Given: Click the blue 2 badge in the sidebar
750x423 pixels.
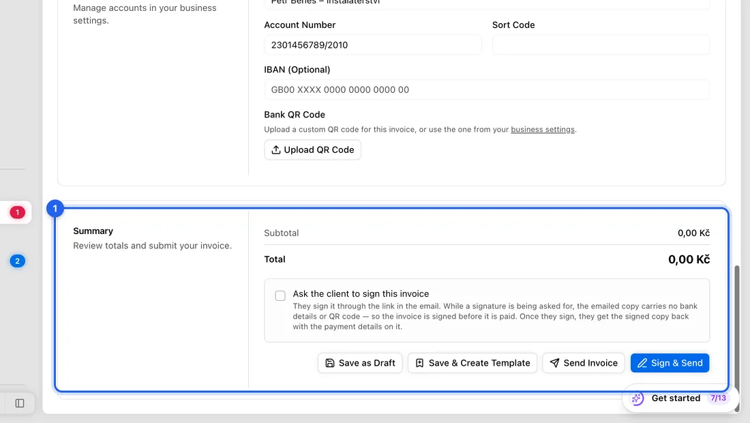Looking at the screenshot, I should coord(17,261).
